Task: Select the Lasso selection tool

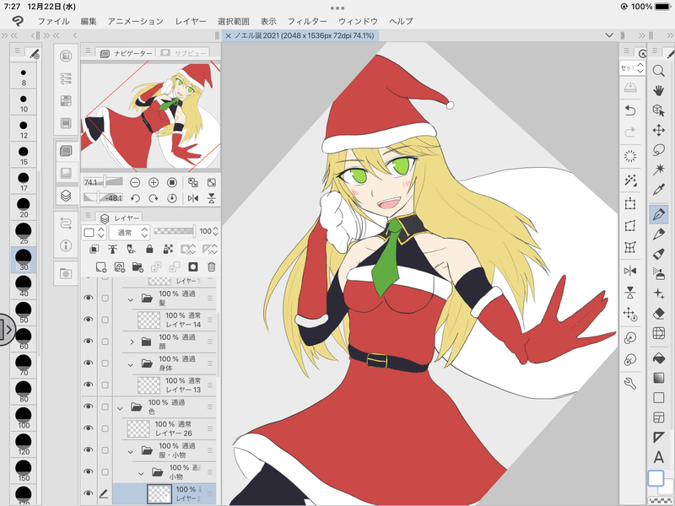Action: 658,150
